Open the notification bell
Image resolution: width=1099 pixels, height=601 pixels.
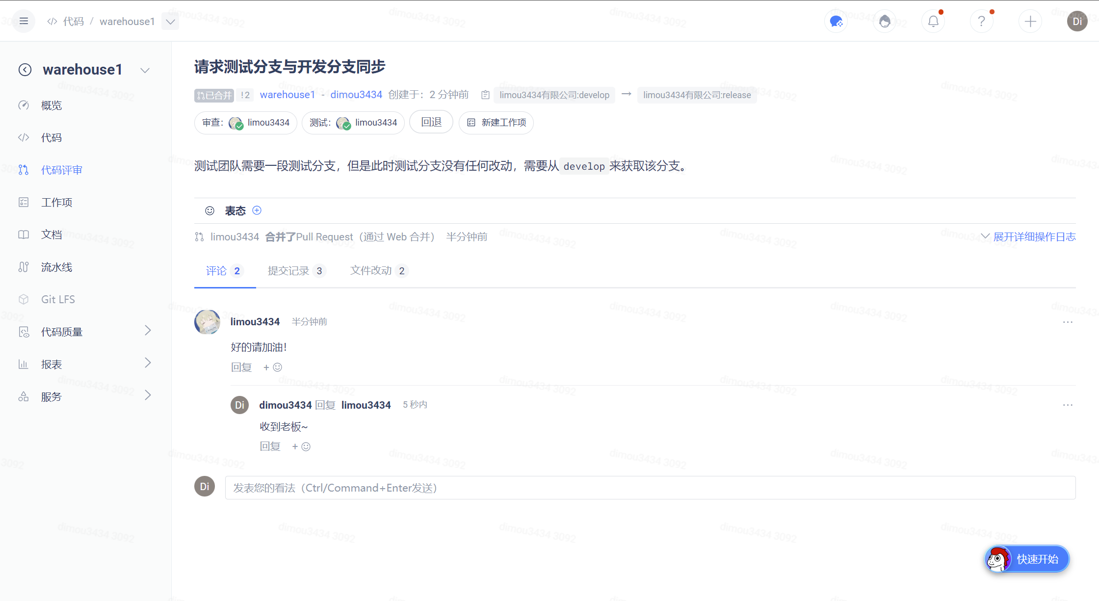(933, 21)
